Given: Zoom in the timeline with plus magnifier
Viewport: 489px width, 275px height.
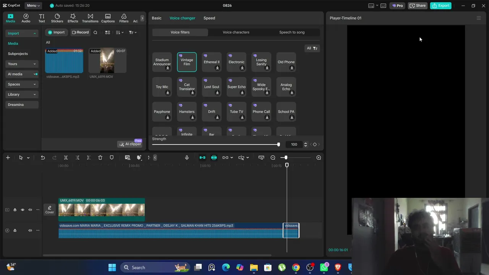Looking at the screenshot, I should 319,157.
